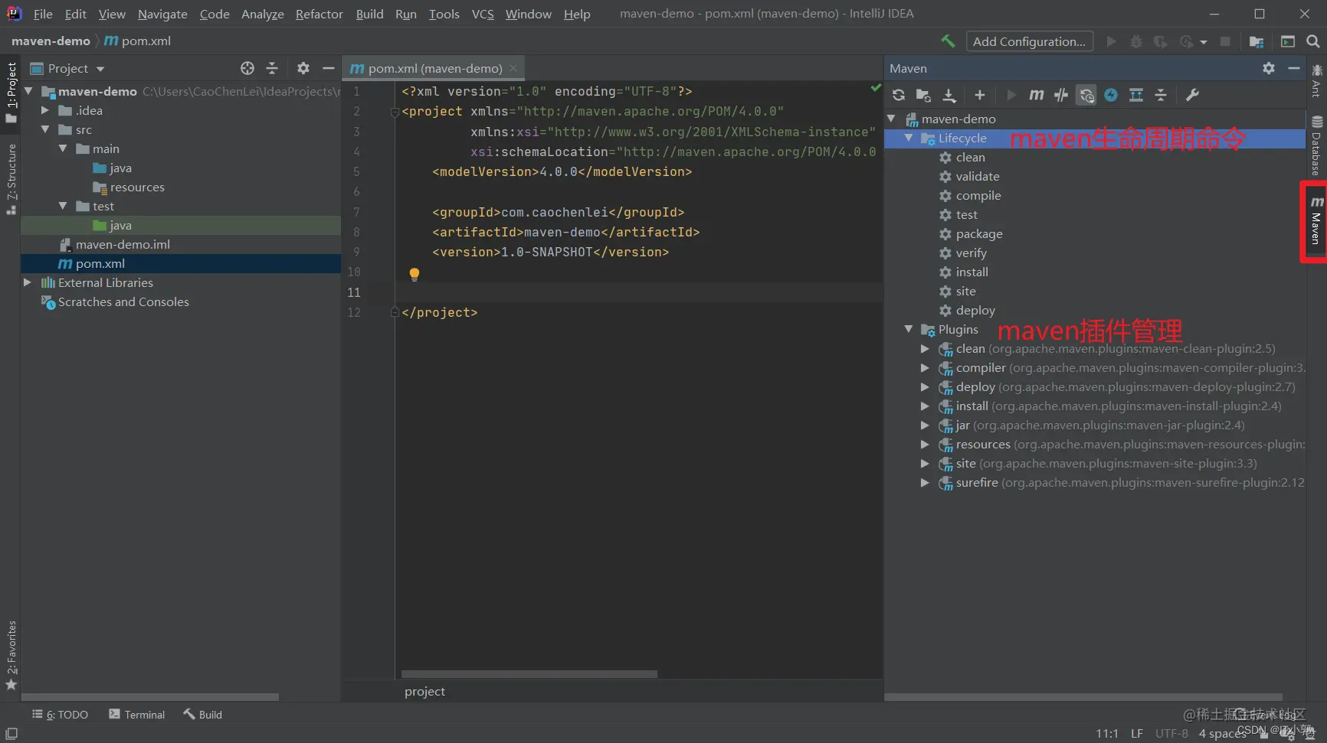Hide the Maven tool window

click(x=1294, y=68)
